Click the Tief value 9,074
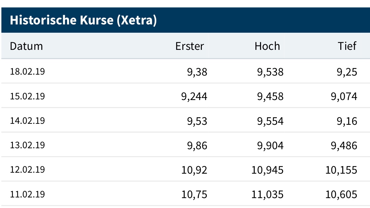The width and height of the screenshot is (370, 208). [x=344, y=96]
